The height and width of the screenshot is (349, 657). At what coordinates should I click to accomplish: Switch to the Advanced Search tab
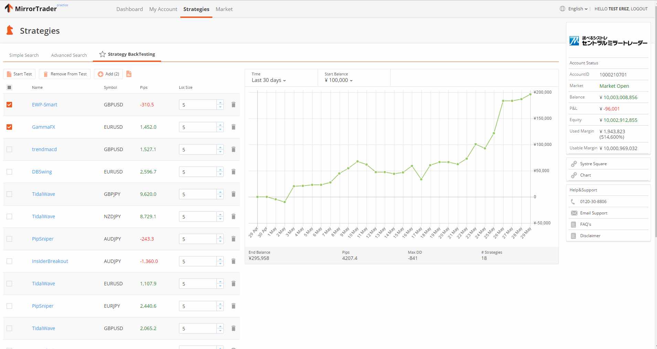tap(69, 55)
